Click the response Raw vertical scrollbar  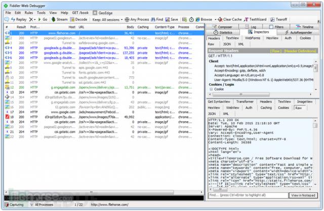coord(315,152)
